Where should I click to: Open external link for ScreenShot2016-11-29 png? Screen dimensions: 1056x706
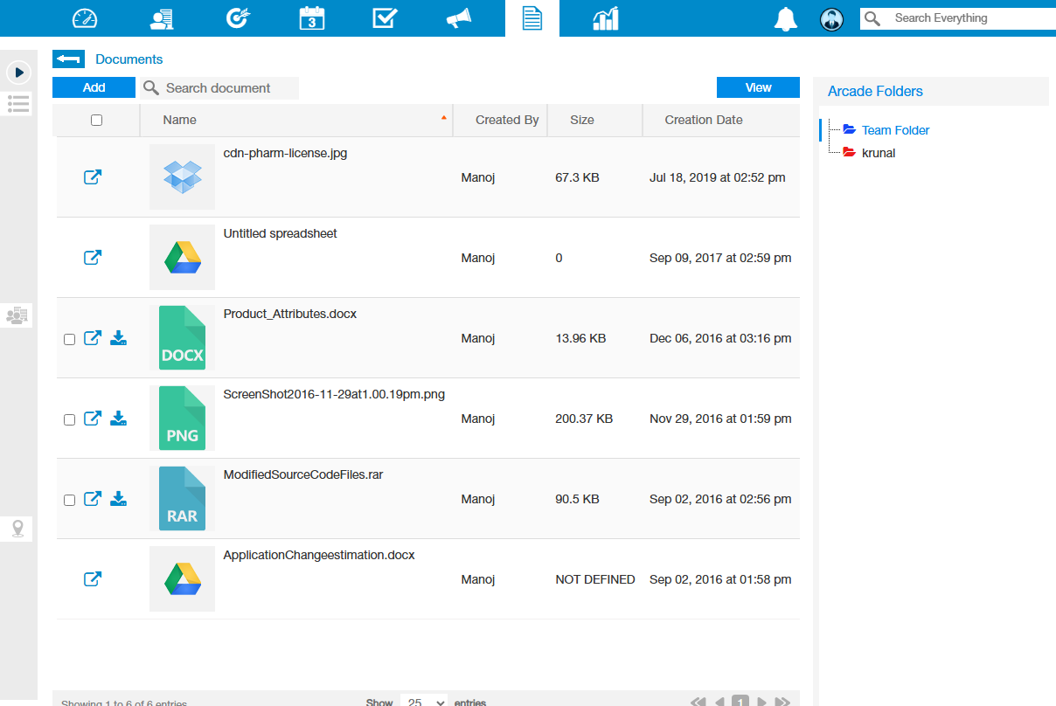tap(92, 419)
